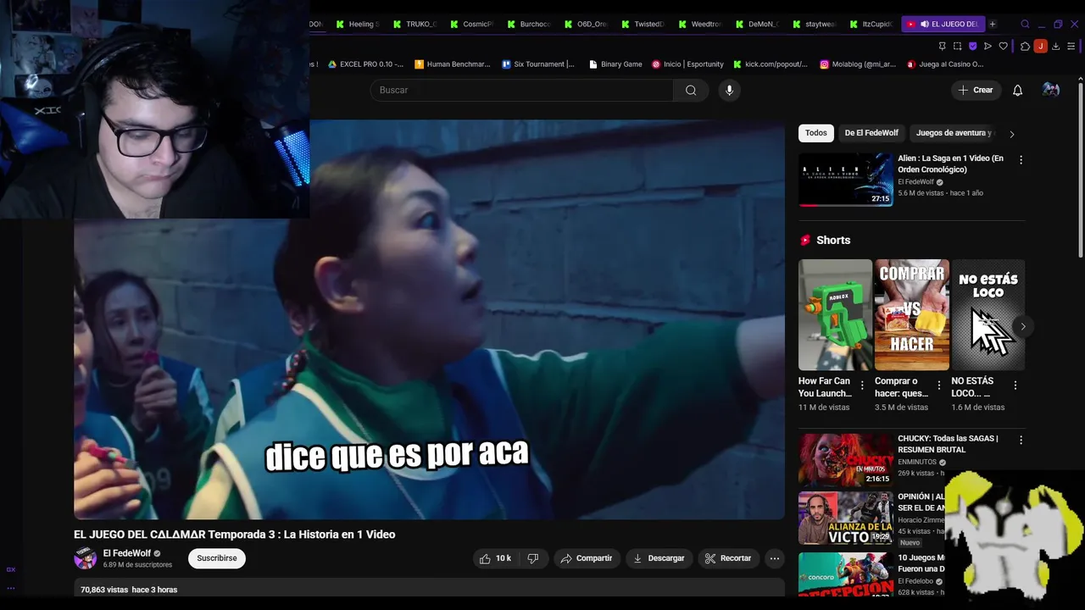Open the NO ESTÁS LOCO short thumbnail
Image resolution: width=1085 pixels, height=610 pixels.
(x=988, y=314)
